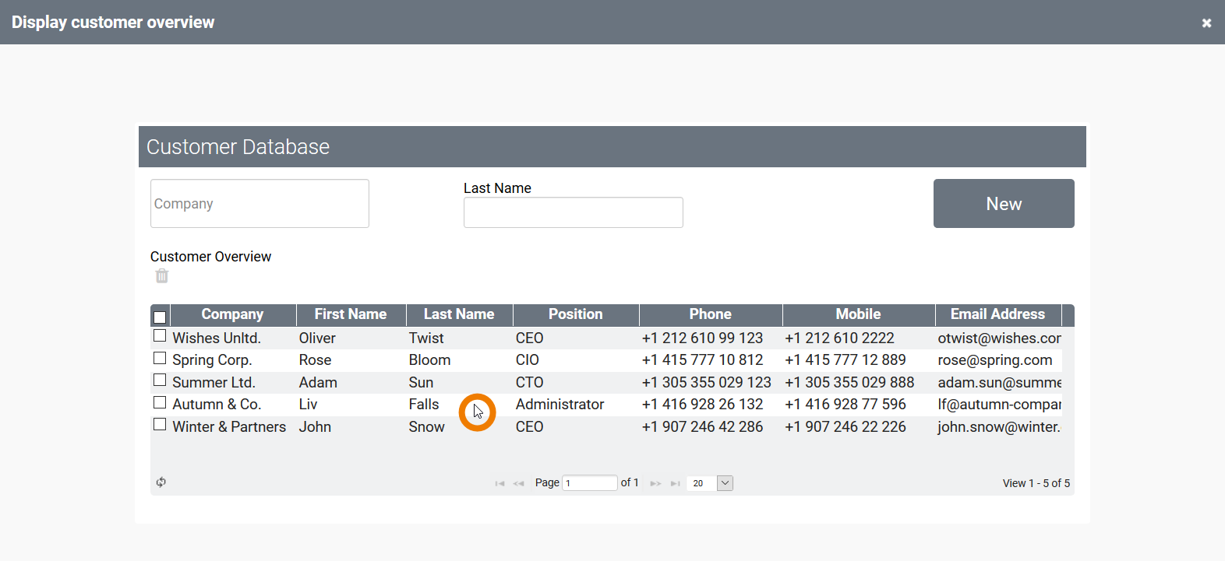
Task: Click first name Rose
Action: [x=315, y=360]
